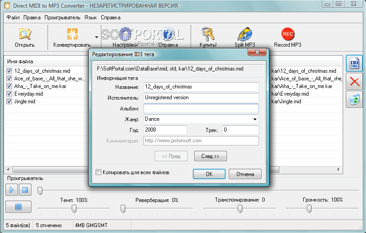
Task: Click the След >> button
Action: (x=210, y=156)
